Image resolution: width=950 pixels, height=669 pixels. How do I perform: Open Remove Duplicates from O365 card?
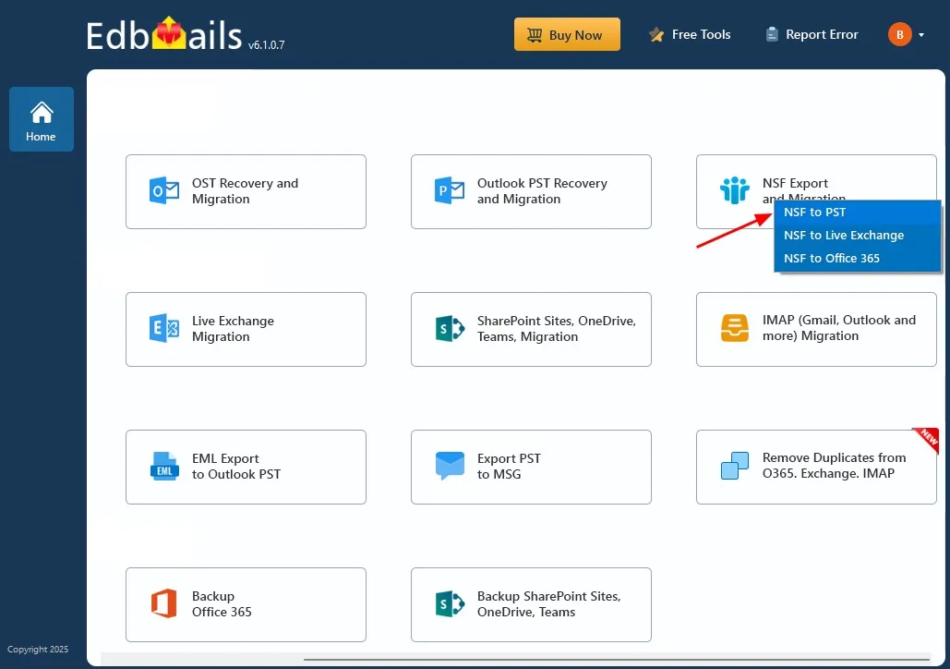coord(816,467)
